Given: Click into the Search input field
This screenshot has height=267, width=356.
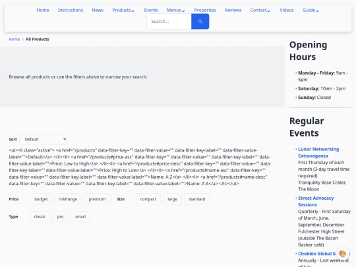Looking at the screenshot, I should click(x=169, y=21).
